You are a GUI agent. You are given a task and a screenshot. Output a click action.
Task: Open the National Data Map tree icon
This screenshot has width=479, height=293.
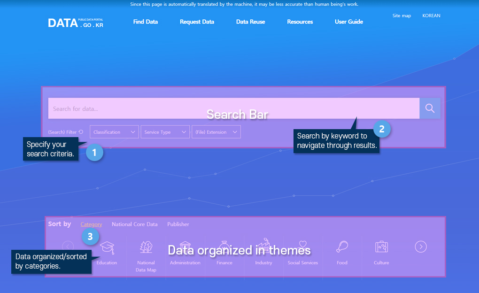tap(146, 247)
